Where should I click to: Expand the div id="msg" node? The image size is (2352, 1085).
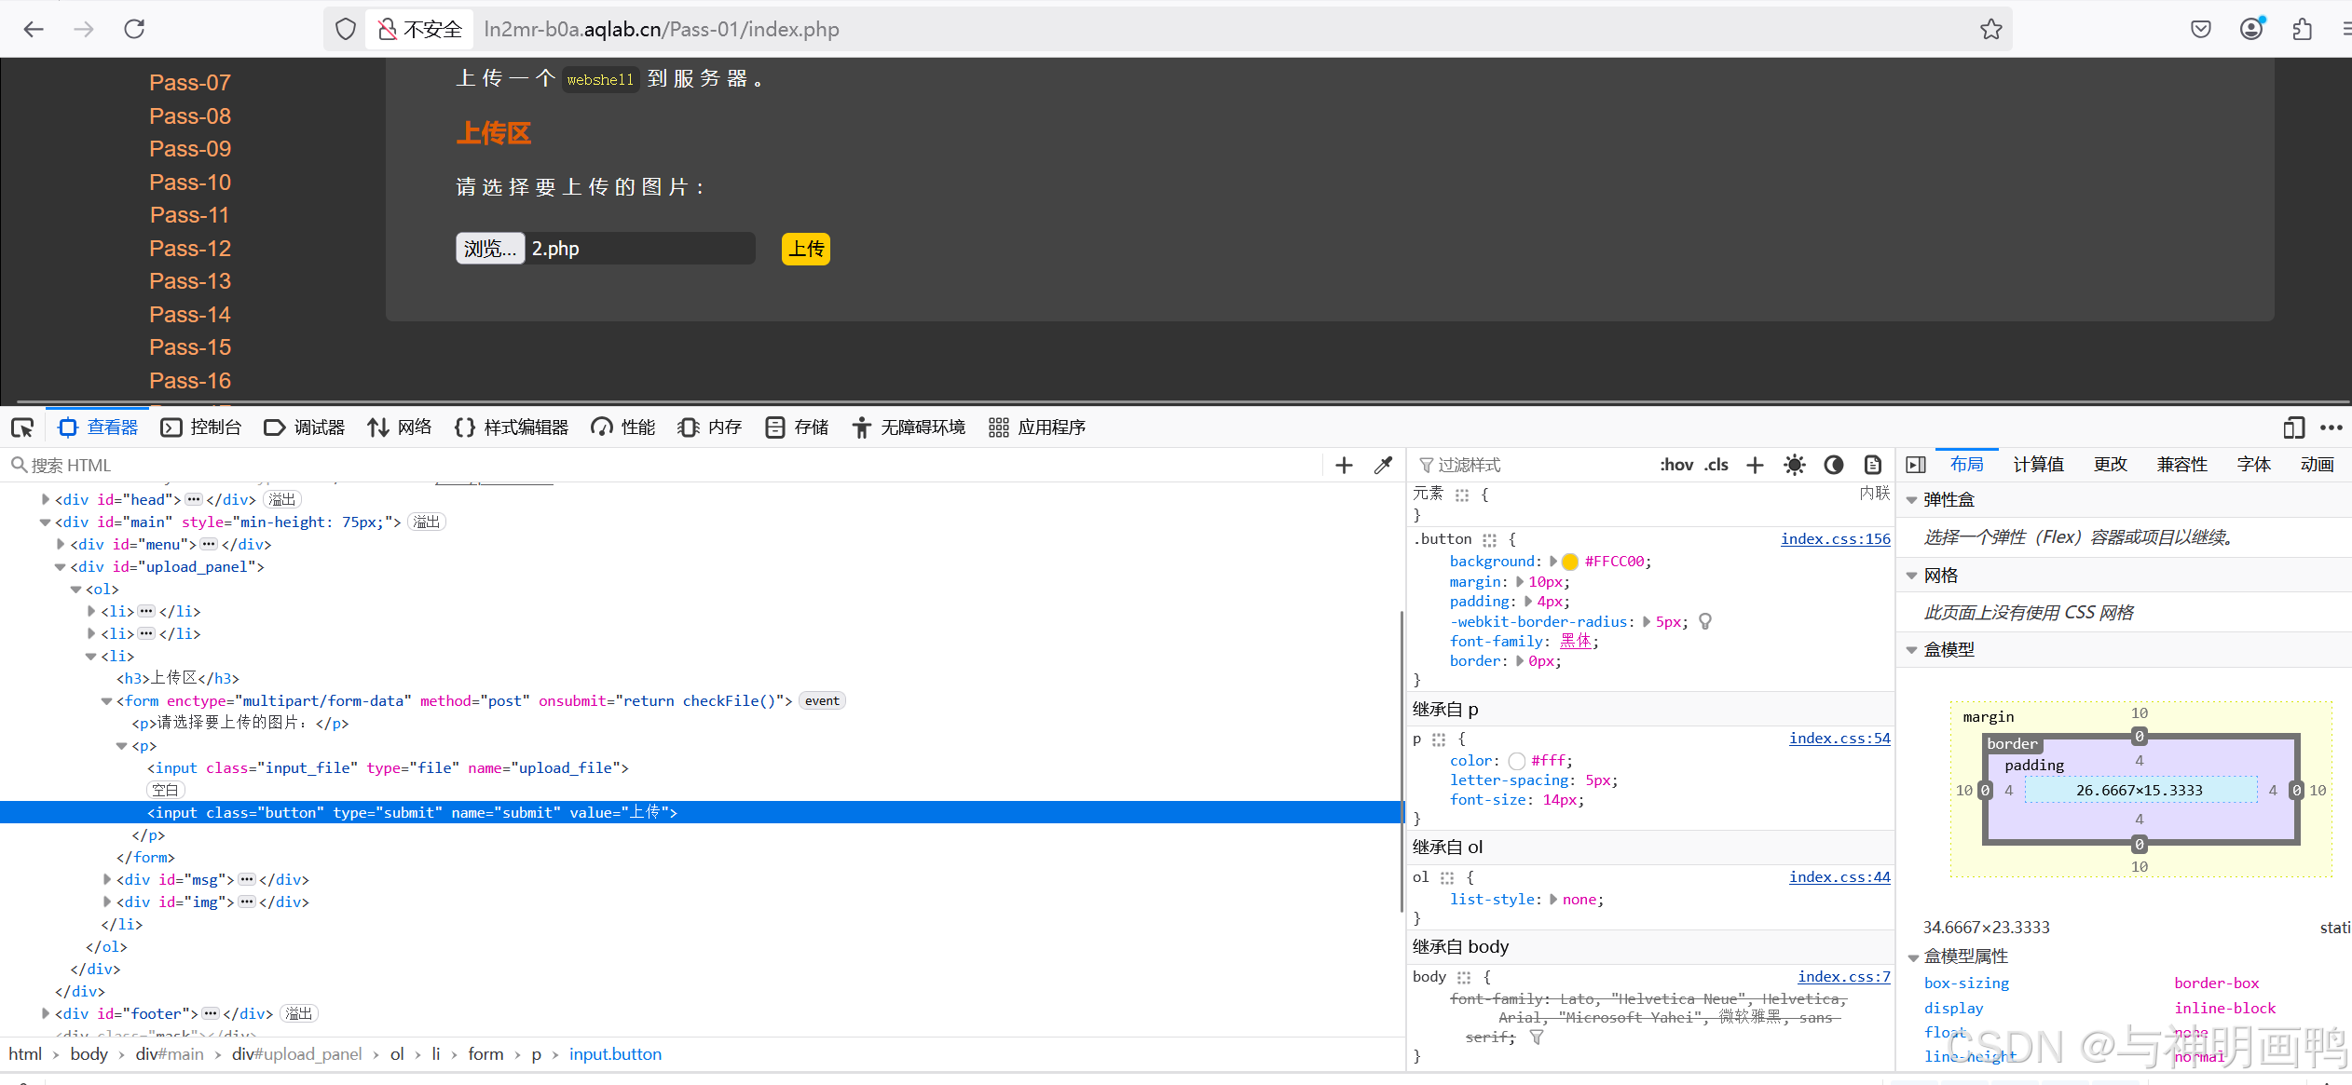pyautogui.click(x=107, y=879)
